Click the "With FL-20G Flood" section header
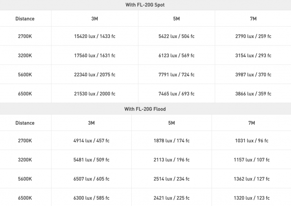The image size is (291, 206). click(x=145, y=109)
